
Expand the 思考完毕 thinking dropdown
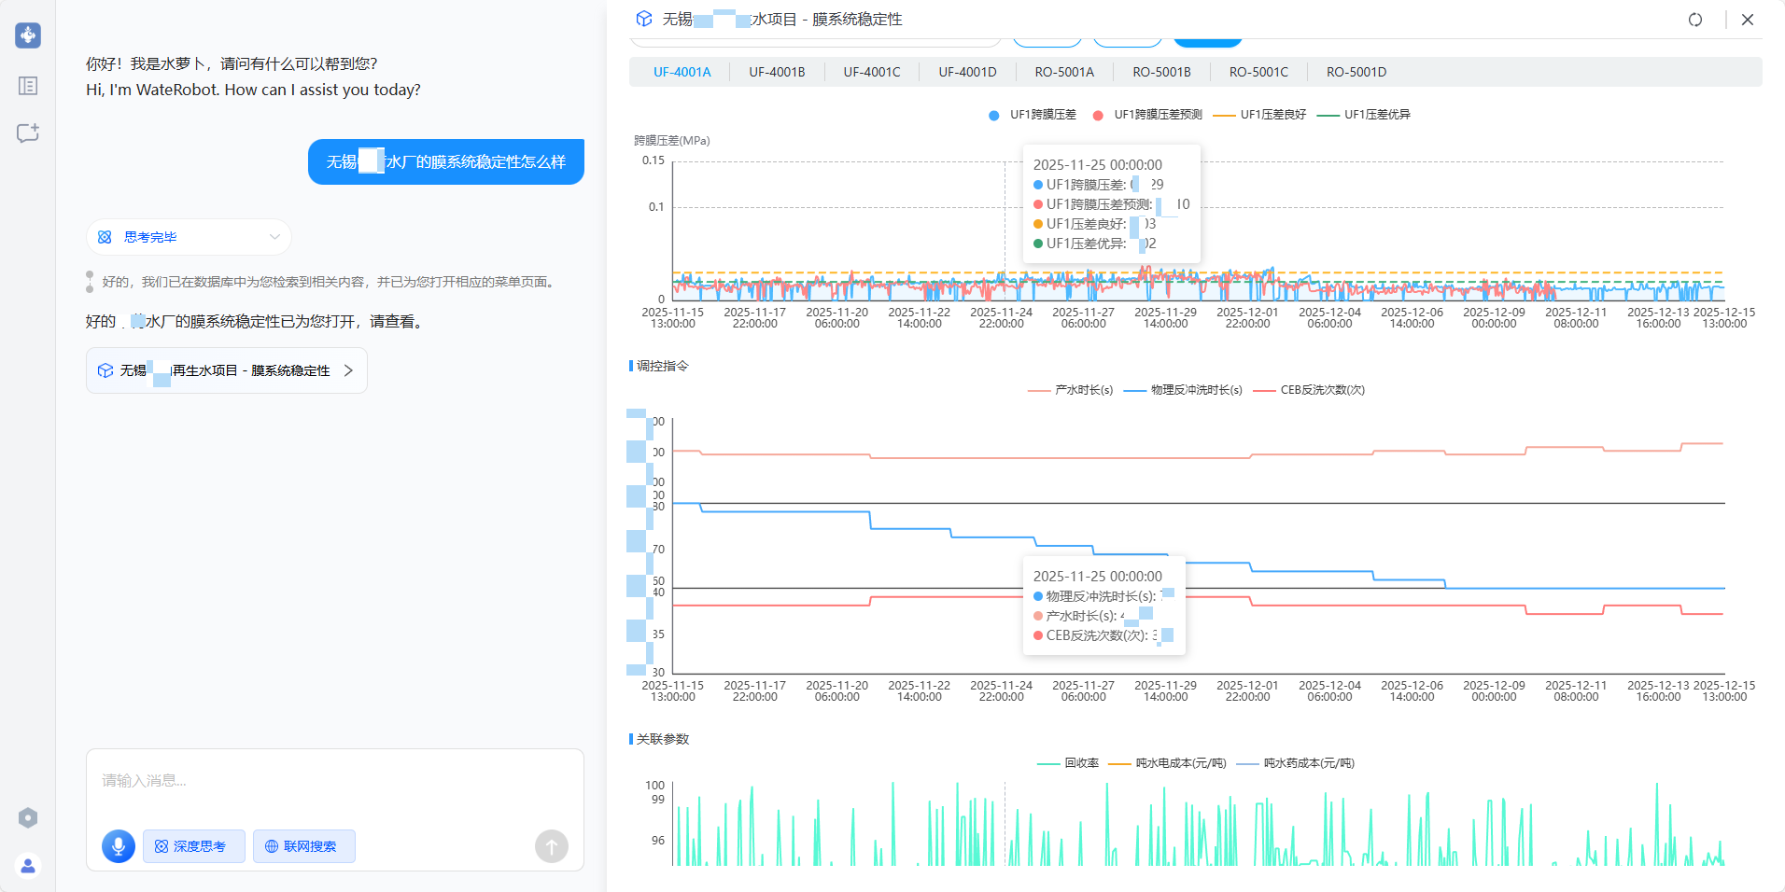click(x=274, y=237)
